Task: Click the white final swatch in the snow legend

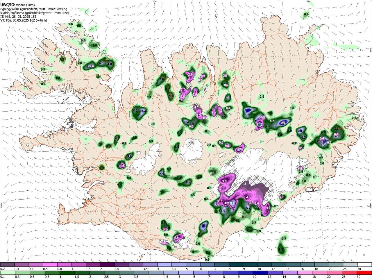Action: tap(364, 264)
